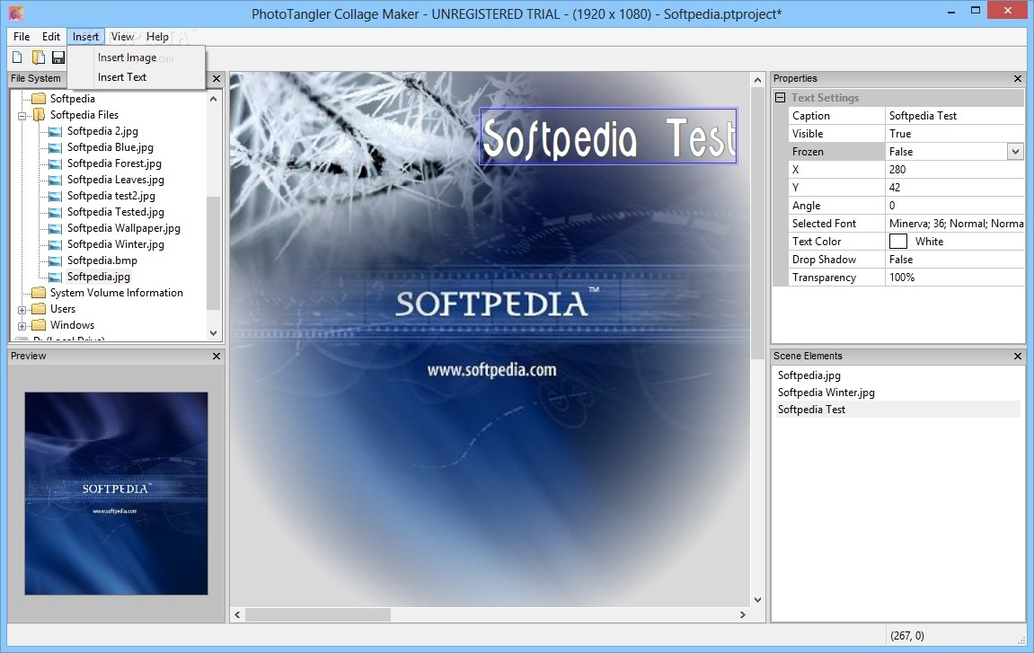Click the Softpedia folder icon
The height and width of the screenshot is (653, 1034).
point(39,99)
